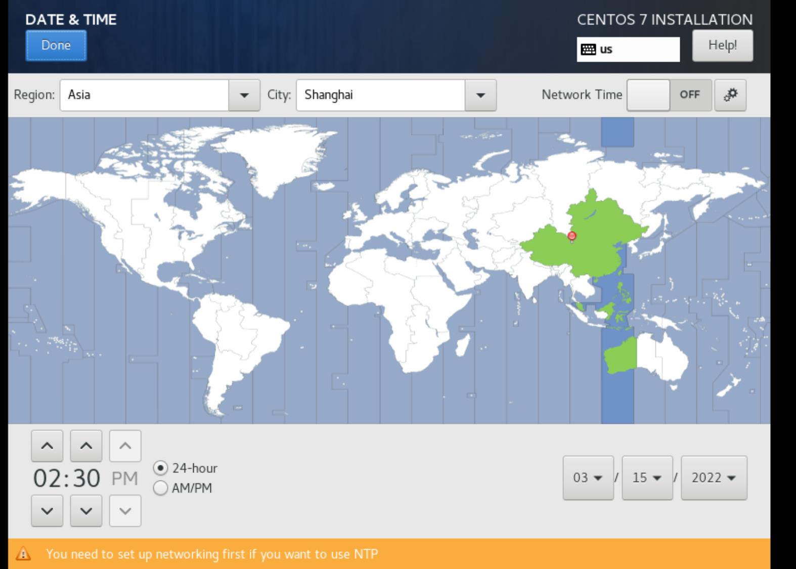Click the Asia region text field
Screen dimensions: 796x569
pyautogui.click(x=145, y=95)
